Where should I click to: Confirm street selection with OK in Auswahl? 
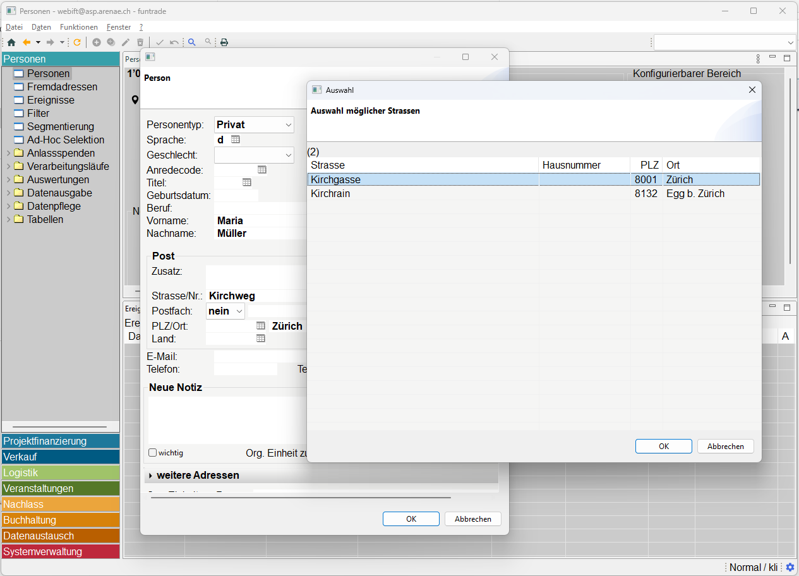click(x=663, y=446)
